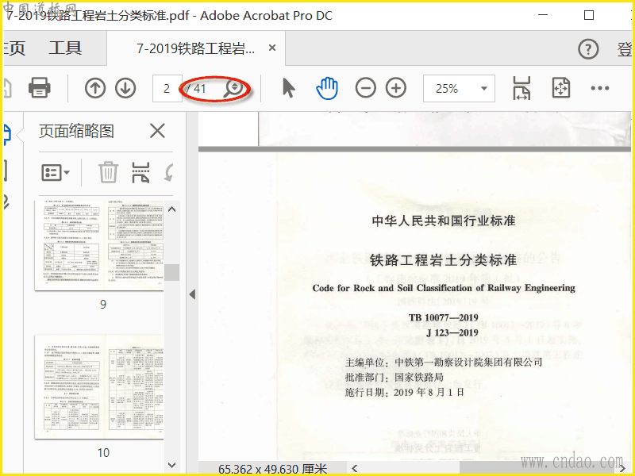This screenshot has width=635, height=476.
Task: Print the document with printer icon
Action: click(39, 88)
